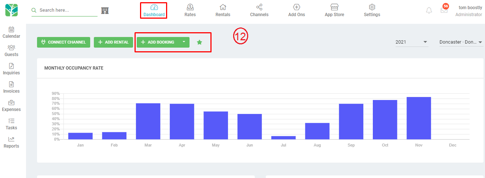Open the App Store tab
The image size is (485, 178).
point(334,11)
